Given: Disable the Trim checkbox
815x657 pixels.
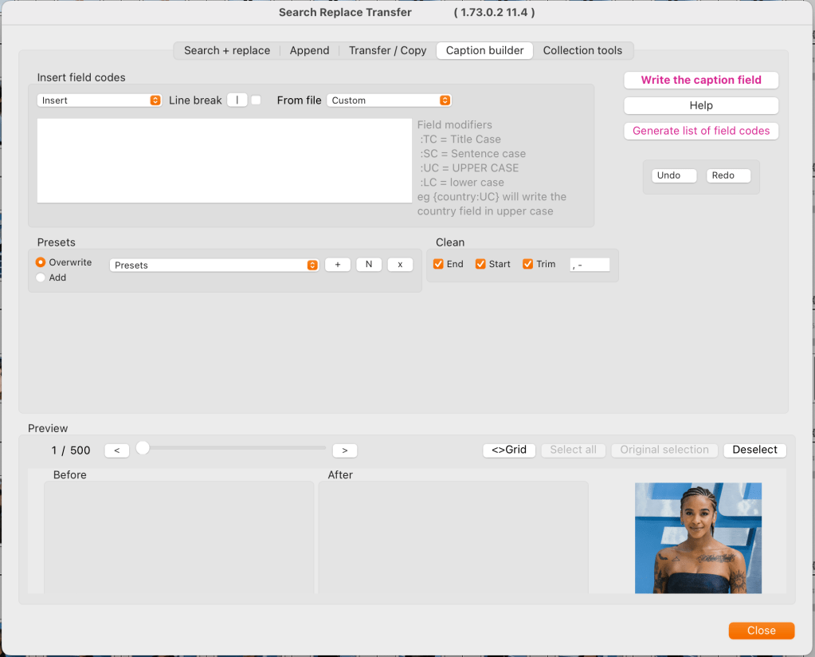Looking at the screenshot, I should tap(527, 264).
